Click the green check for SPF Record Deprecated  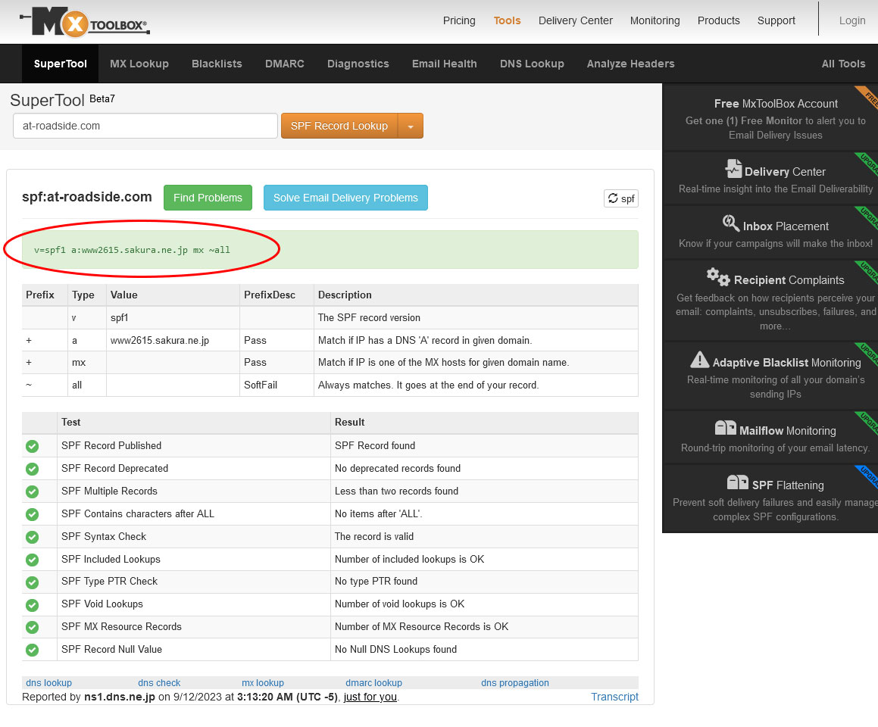click(x=33, y=469)
